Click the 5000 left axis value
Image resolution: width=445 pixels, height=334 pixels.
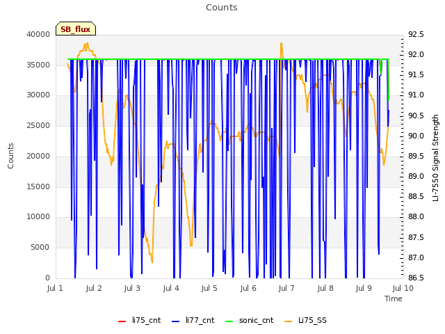[x=40, y=248]
